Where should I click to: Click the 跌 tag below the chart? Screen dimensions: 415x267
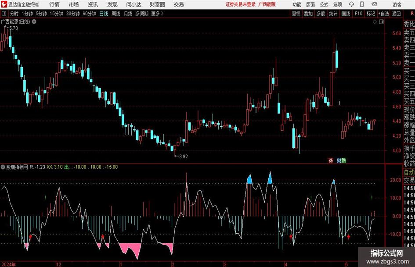tap(343, 160)
